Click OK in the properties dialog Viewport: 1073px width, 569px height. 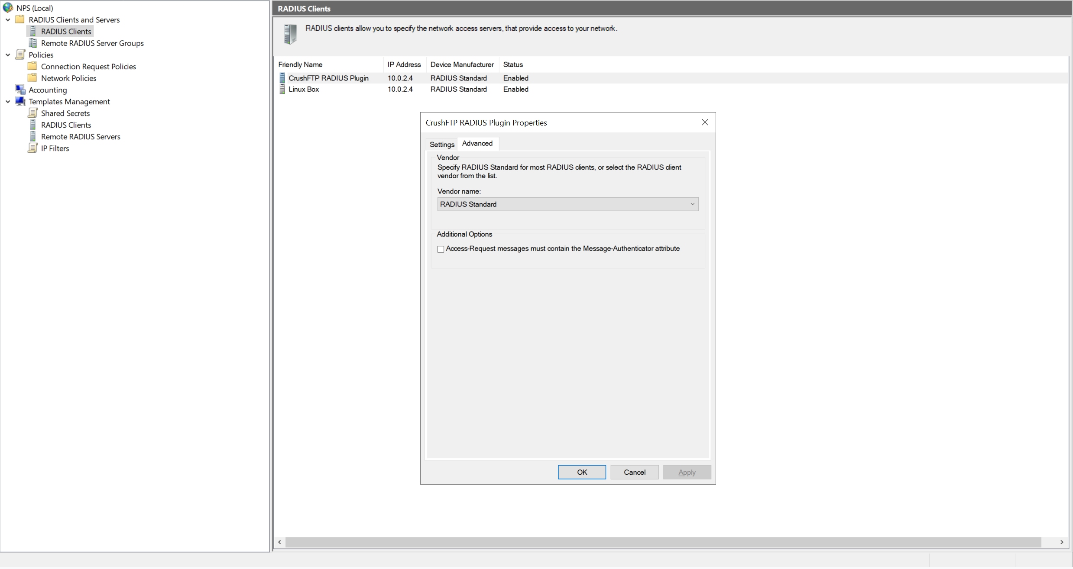(x=582, y=472)
